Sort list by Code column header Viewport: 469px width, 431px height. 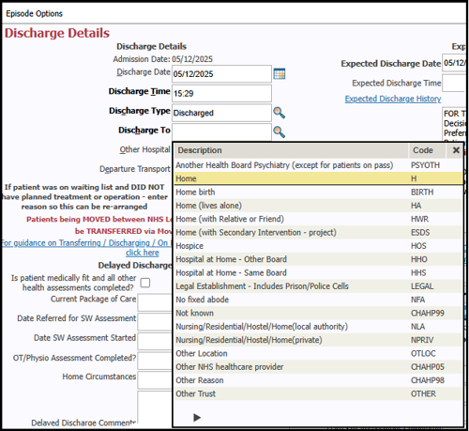click(x=427, y=150)
